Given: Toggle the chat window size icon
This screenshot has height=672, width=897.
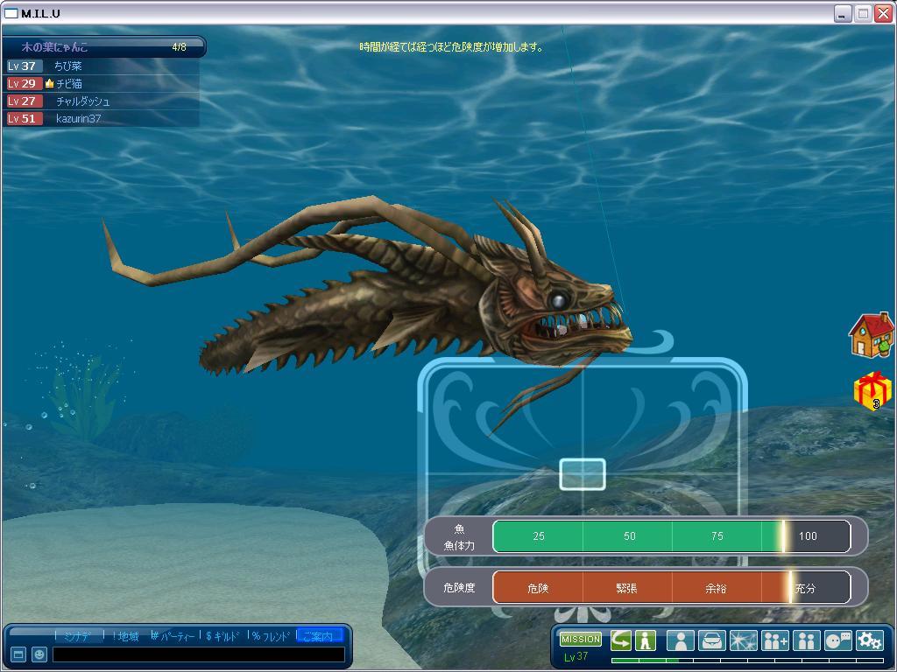Looking at the screenshot, I should tap(18, 654).
